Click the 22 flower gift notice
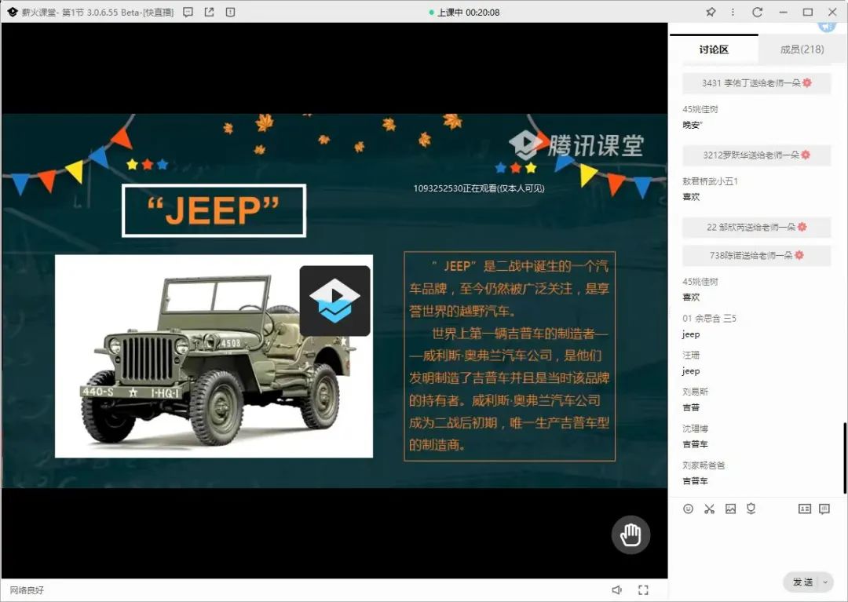848x602 pixels. pos(757,228)
